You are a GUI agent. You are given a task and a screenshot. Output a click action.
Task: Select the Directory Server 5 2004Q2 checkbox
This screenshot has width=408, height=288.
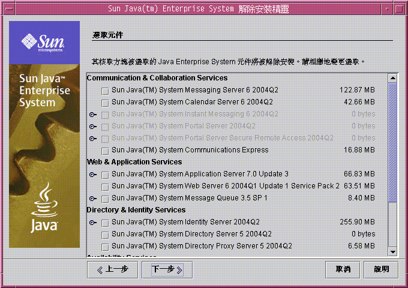105,235
